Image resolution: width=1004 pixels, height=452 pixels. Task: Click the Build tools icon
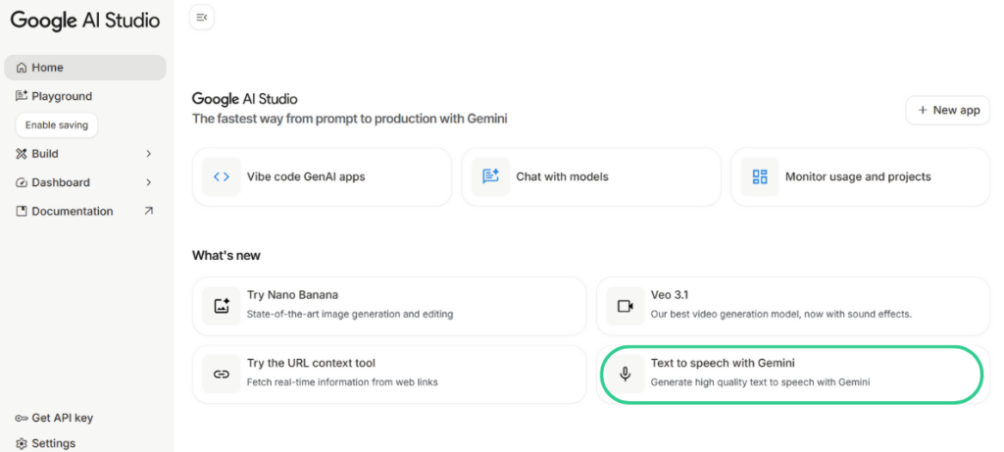point(22,154)
